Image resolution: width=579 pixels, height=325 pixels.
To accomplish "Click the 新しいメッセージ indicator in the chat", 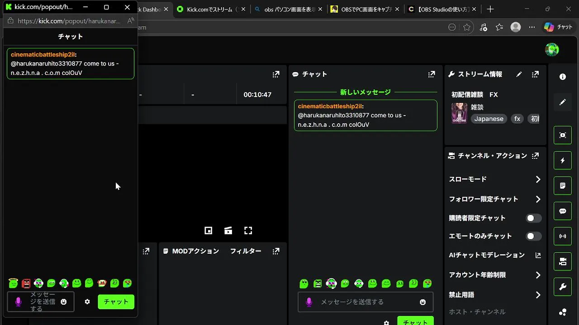I will [x=365, y=92].
